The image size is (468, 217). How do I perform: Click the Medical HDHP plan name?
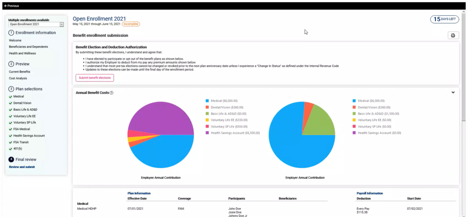[87, 209]
